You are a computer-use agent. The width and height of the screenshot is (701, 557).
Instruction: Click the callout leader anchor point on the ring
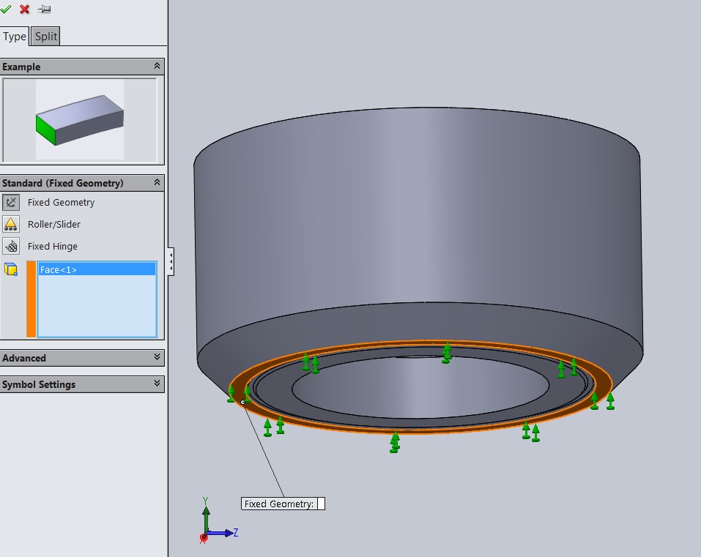coord(242,402)
